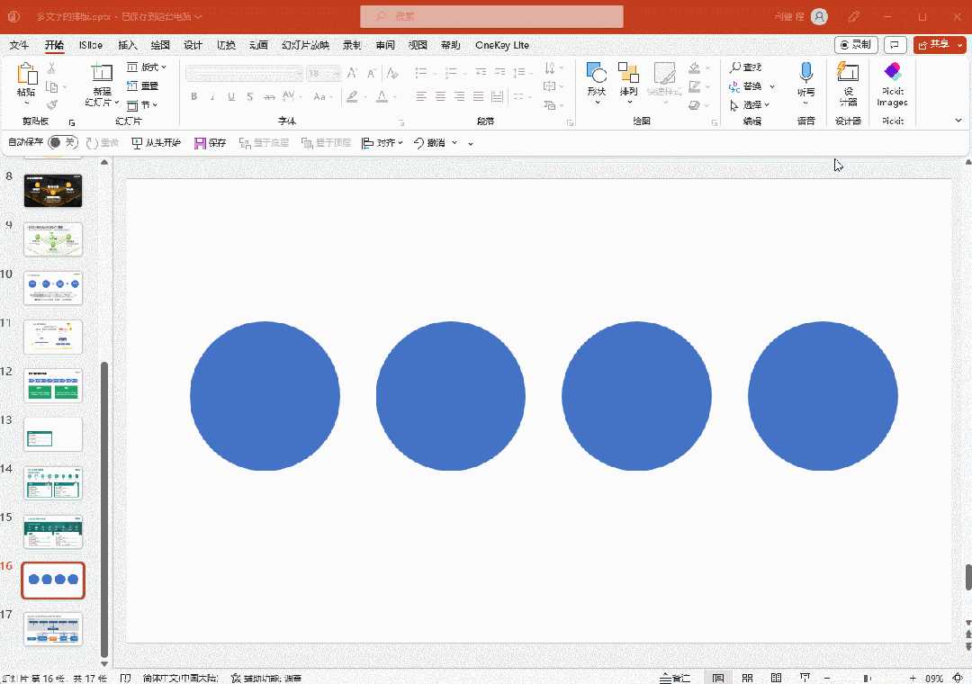
Task: Toggle the Notes pane in status bar
Action: coord(675,678)
